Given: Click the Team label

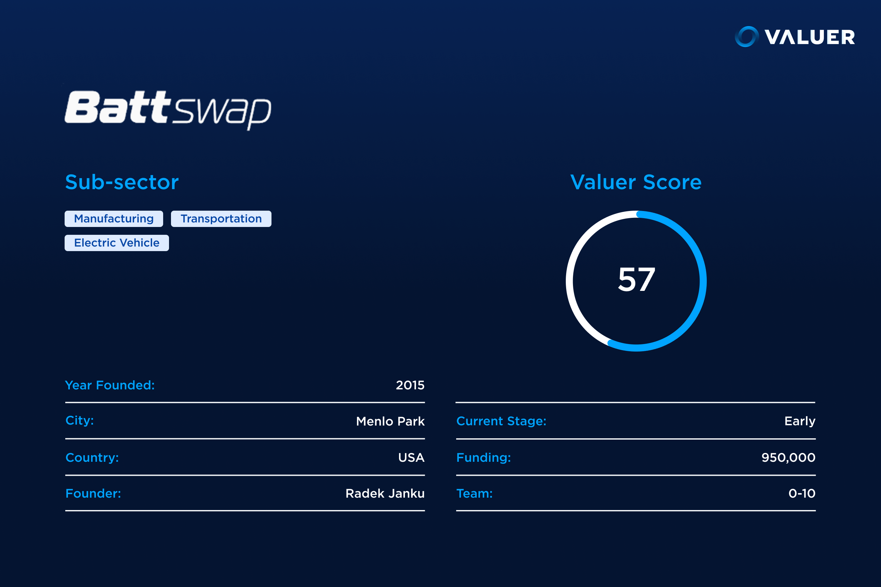Looking at the screenshot, I should 474,493.
